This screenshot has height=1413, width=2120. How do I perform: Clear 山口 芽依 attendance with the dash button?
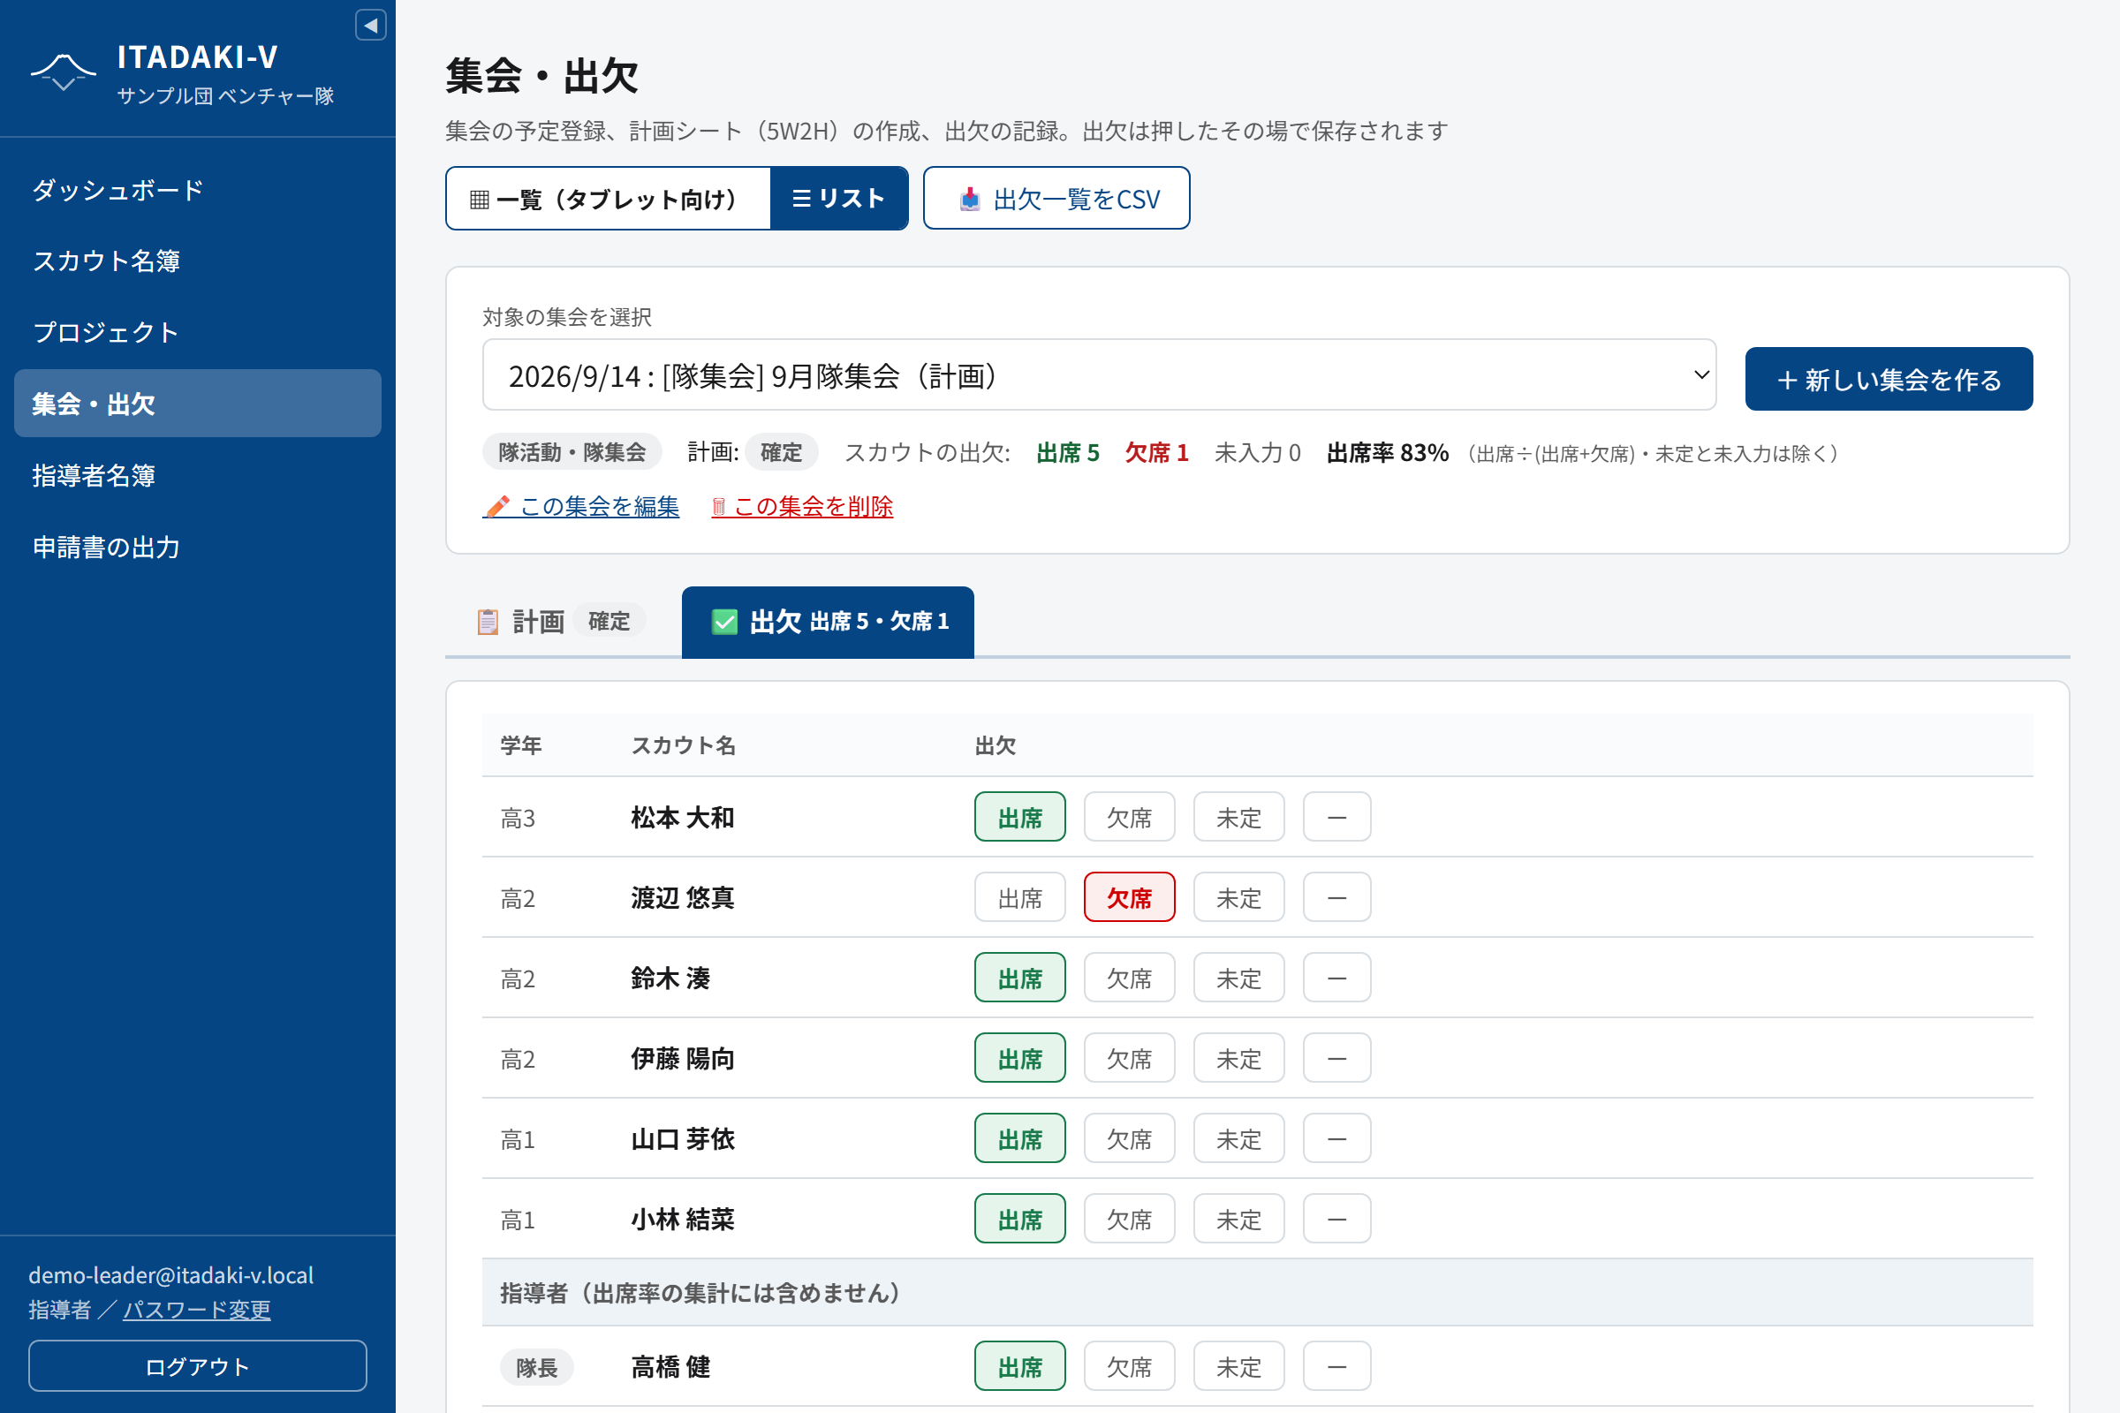[1336, 1138]
